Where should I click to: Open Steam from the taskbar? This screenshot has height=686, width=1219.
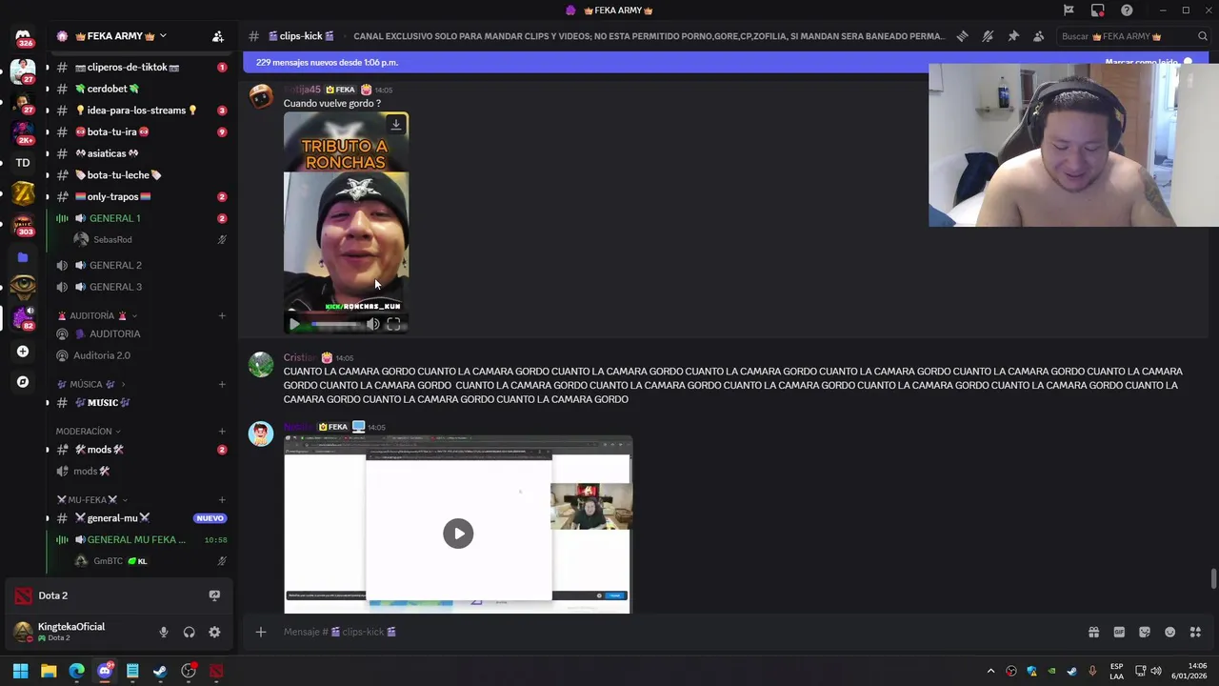[160, 671]
